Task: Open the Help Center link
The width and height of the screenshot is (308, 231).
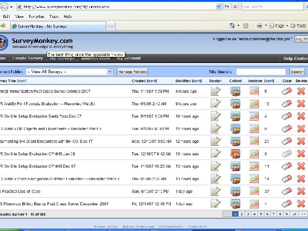Action: pos(295,58)
